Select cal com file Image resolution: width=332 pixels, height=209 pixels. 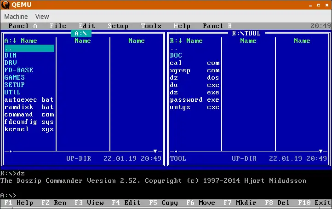coord(195,63)
